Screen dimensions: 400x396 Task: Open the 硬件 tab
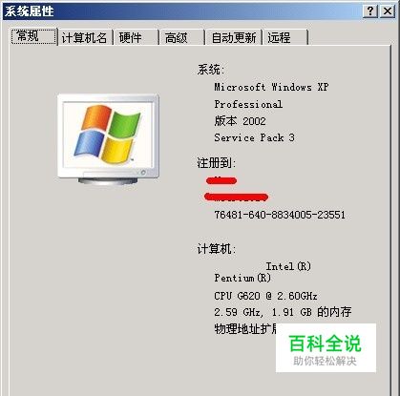136,38
